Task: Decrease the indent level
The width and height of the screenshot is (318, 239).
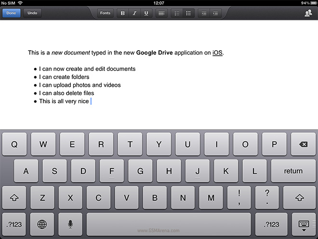Action: click(203, 13)
